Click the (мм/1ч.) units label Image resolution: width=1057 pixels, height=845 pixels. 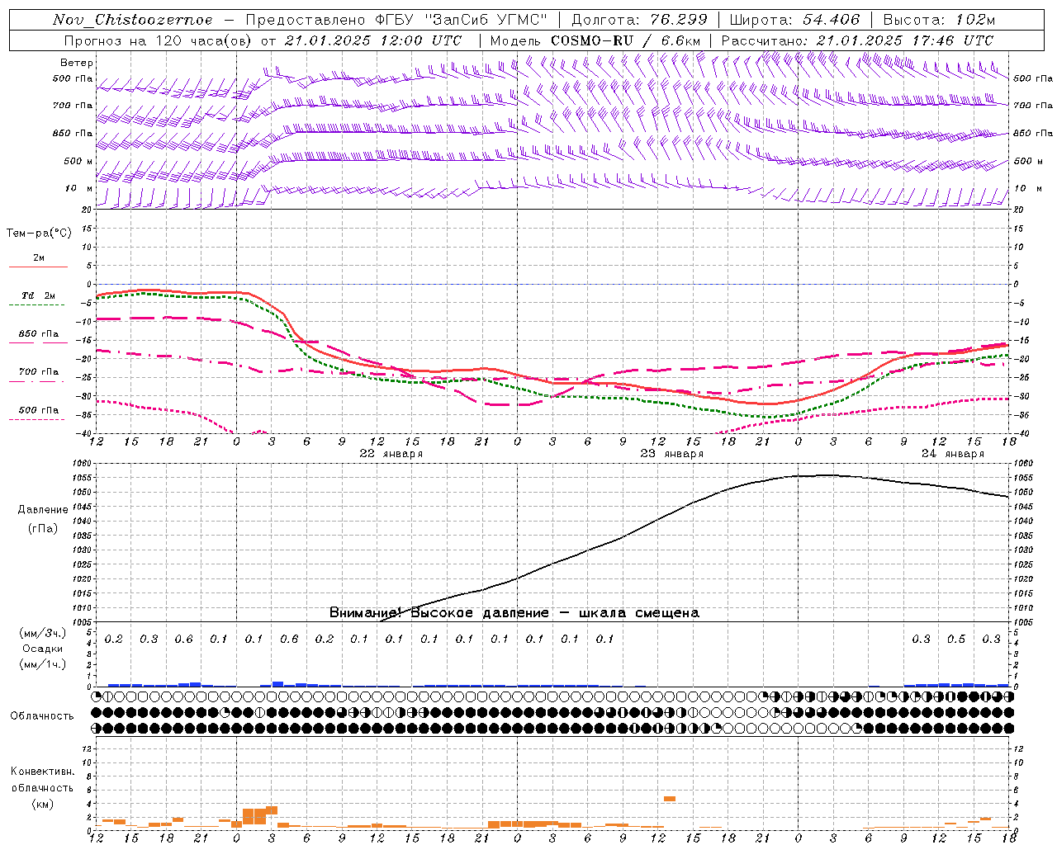[x=43, y=665]
